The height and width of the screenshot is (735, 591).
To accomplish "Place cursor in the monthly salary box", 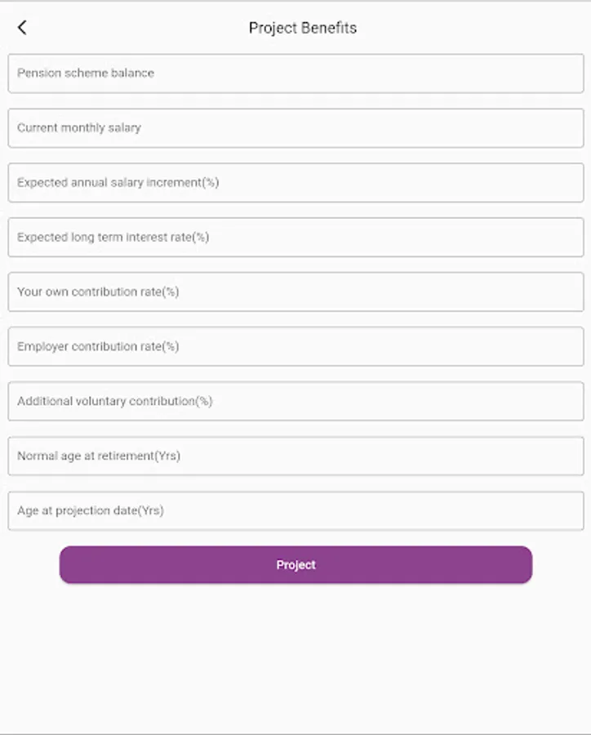I will coord(295,128).
